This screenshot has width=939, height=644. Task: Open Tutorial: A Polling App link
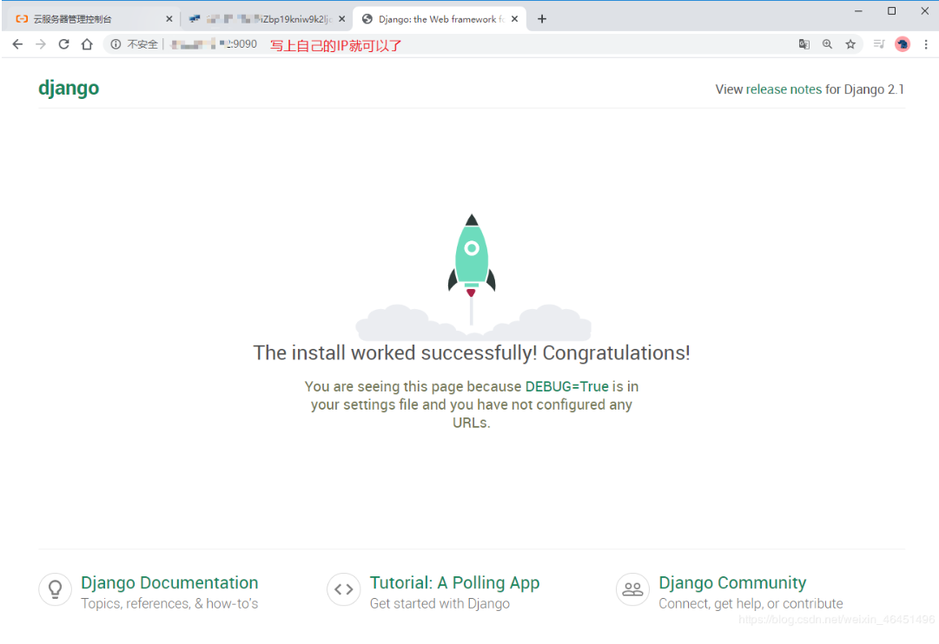point(454,583)
